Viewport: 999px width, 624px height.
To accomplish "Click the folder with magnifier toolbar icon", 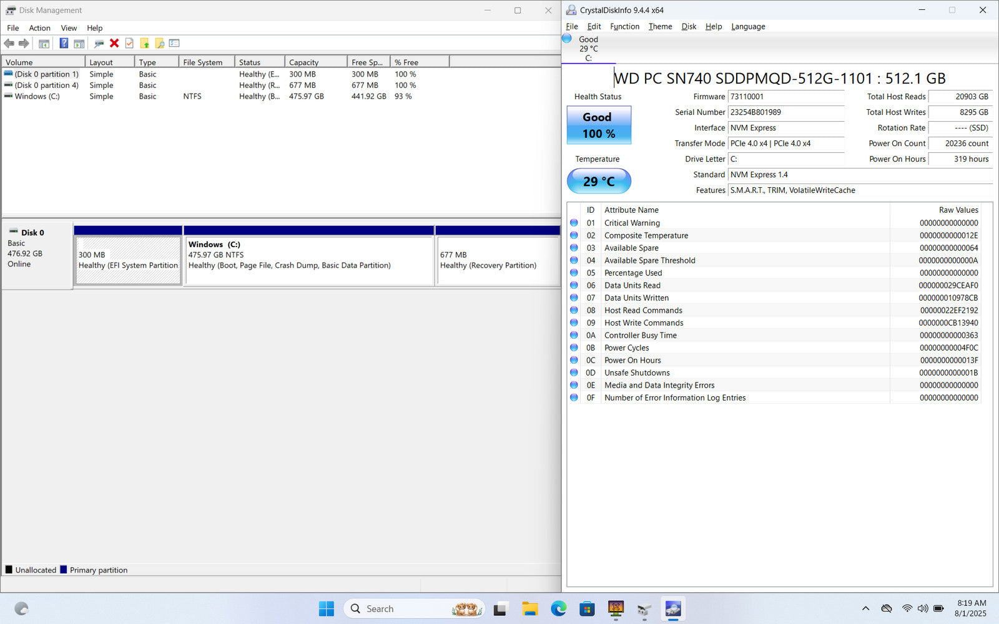I will click(x=160, y=44).
